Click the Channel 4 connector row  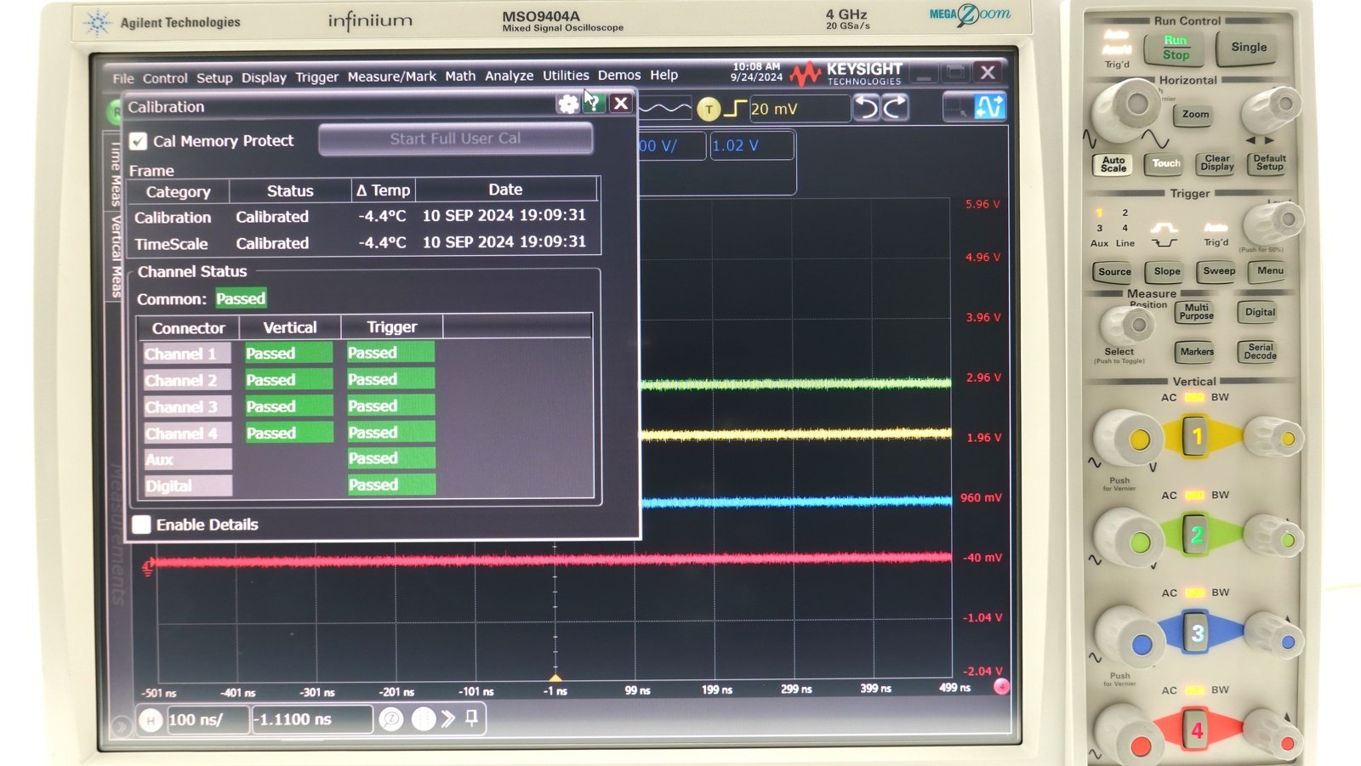[187, 434]
